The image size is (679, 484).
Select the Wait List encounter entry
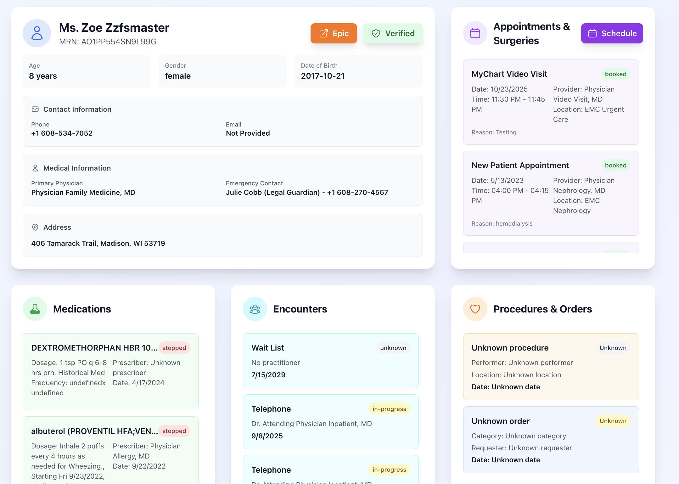(330, 361)
